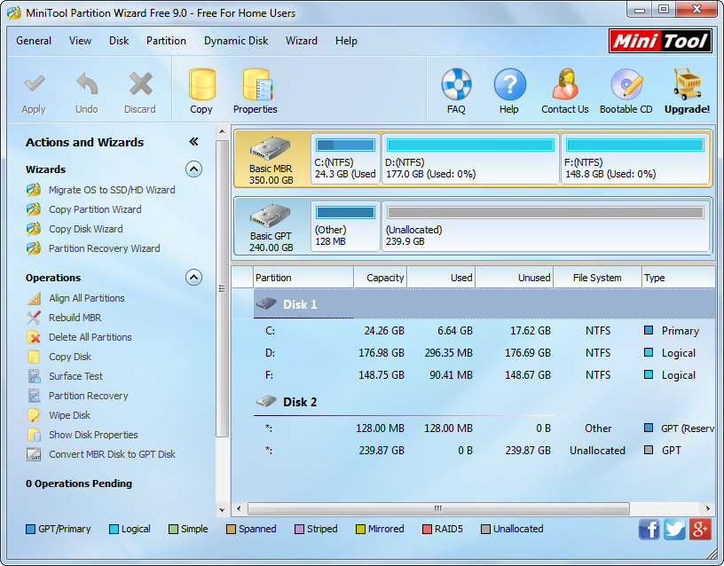Click the horizontal scrollbar right arrow
This screenshot has height=566, width=724.
coord(708,508)
